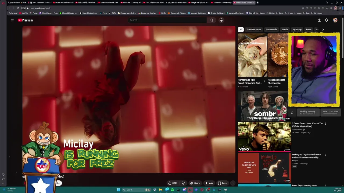Click the browser address bar URL

pos(40,8)
